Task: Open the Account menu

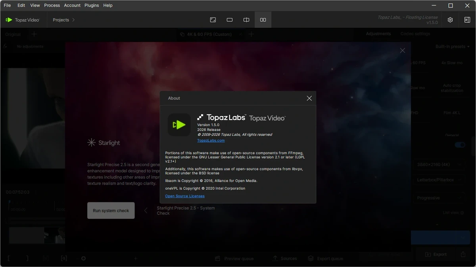Action: click(x=72, y=6)
